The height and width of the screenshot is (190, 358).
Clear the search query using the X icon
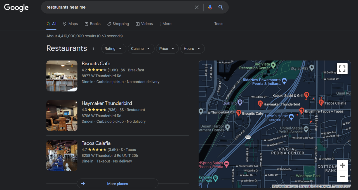tap(197, 7)
